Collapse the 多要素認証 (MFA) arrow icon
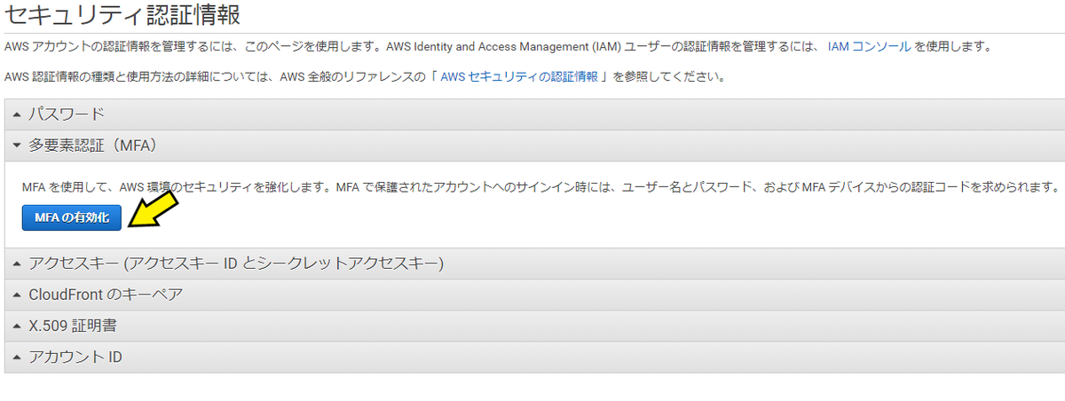 (x=17, y=145)
